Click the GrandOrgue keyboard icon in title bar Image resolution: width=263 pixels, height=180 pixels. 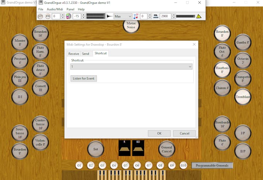pos(41,3)
